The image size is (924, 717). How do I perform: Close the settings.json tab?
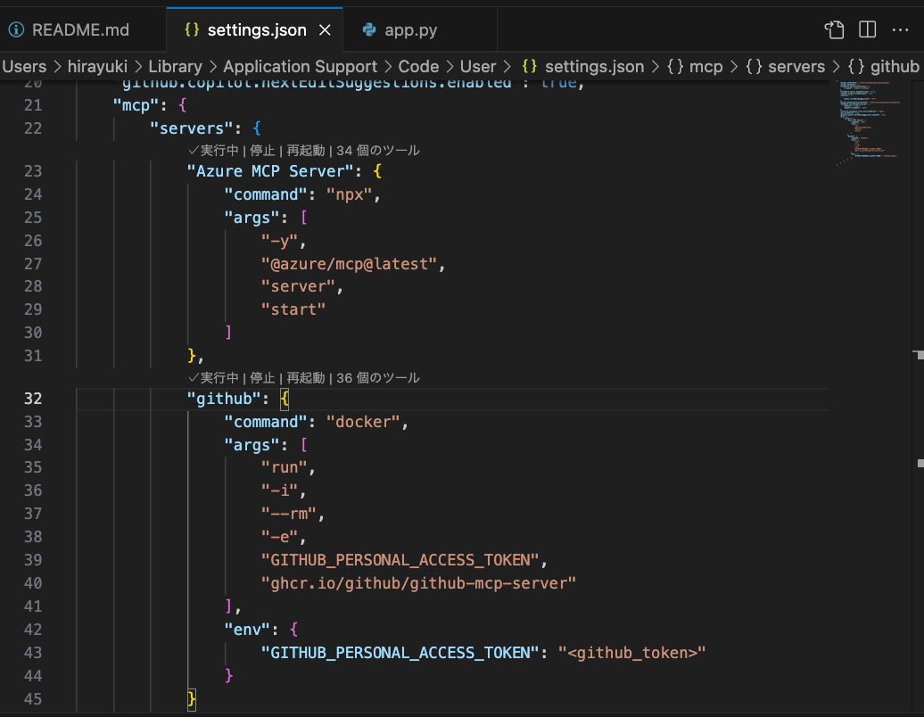click(x=325, y=30)
